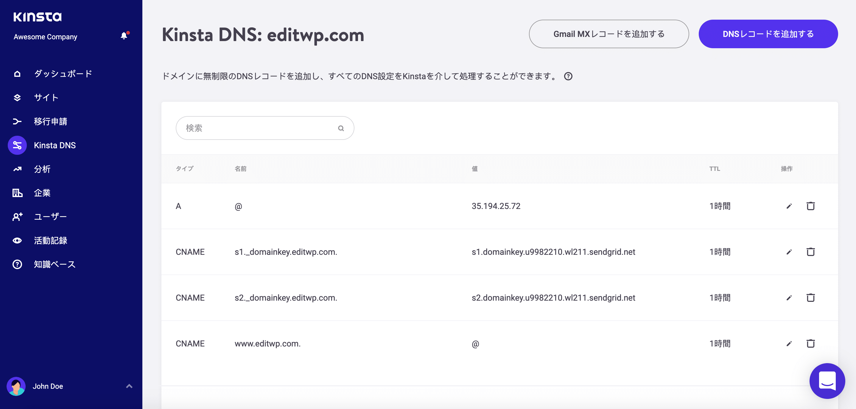Viewport: 856px width, 409px height.
Task: Delete the www.editwp.com CNAME with trash icon
Action: (811, 344)
